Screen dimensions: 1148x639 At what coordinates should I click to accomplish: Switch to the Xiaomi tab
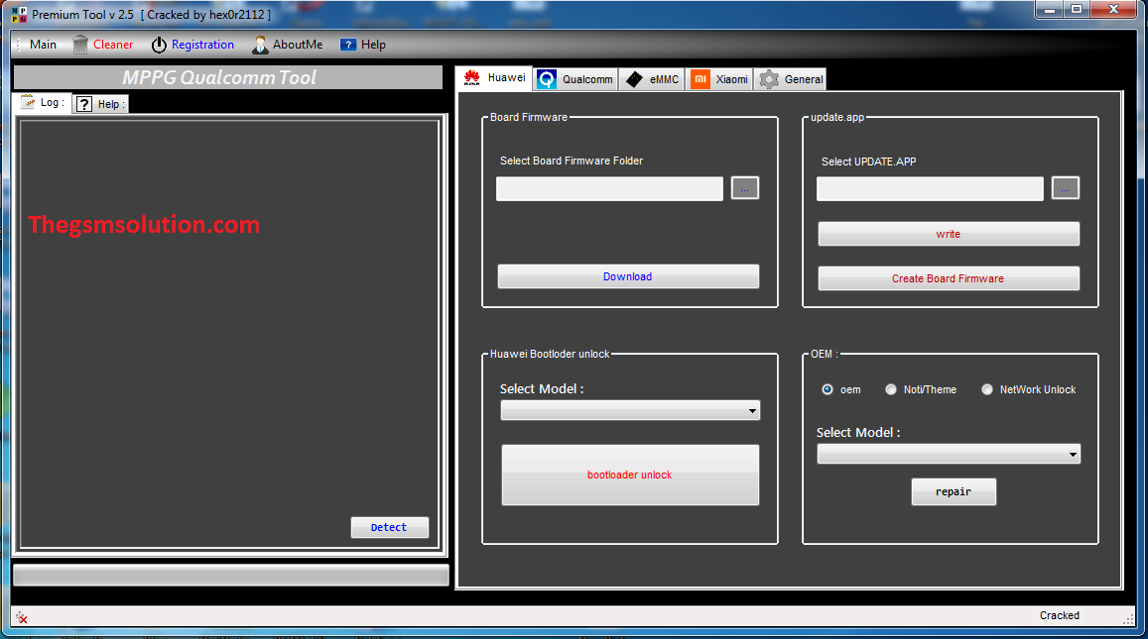[x=719, y=79]
